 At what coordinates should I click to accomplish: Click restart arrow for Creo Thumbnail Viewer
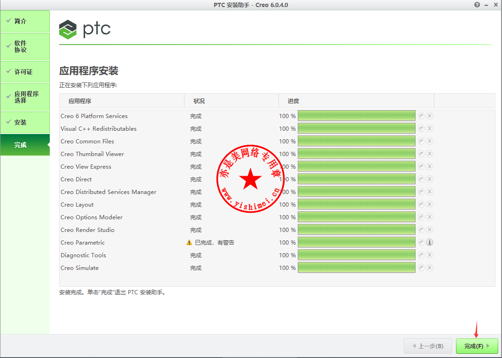[421, 154]
